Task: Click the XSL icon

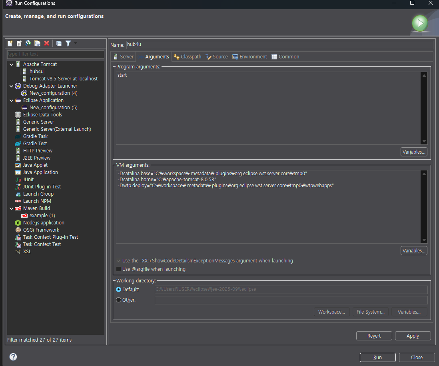Action: (x=18, y=252)
